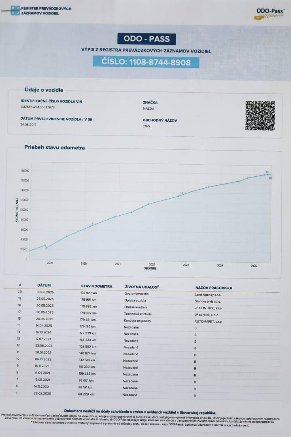Click chart data point labeled 5
The width and height of the screenshot is (291, 437).
click(x=91, y=225)
